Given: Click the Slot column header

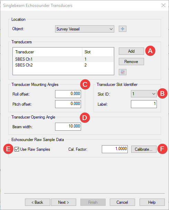Looking at the screenshot, I should pos(98,52).
